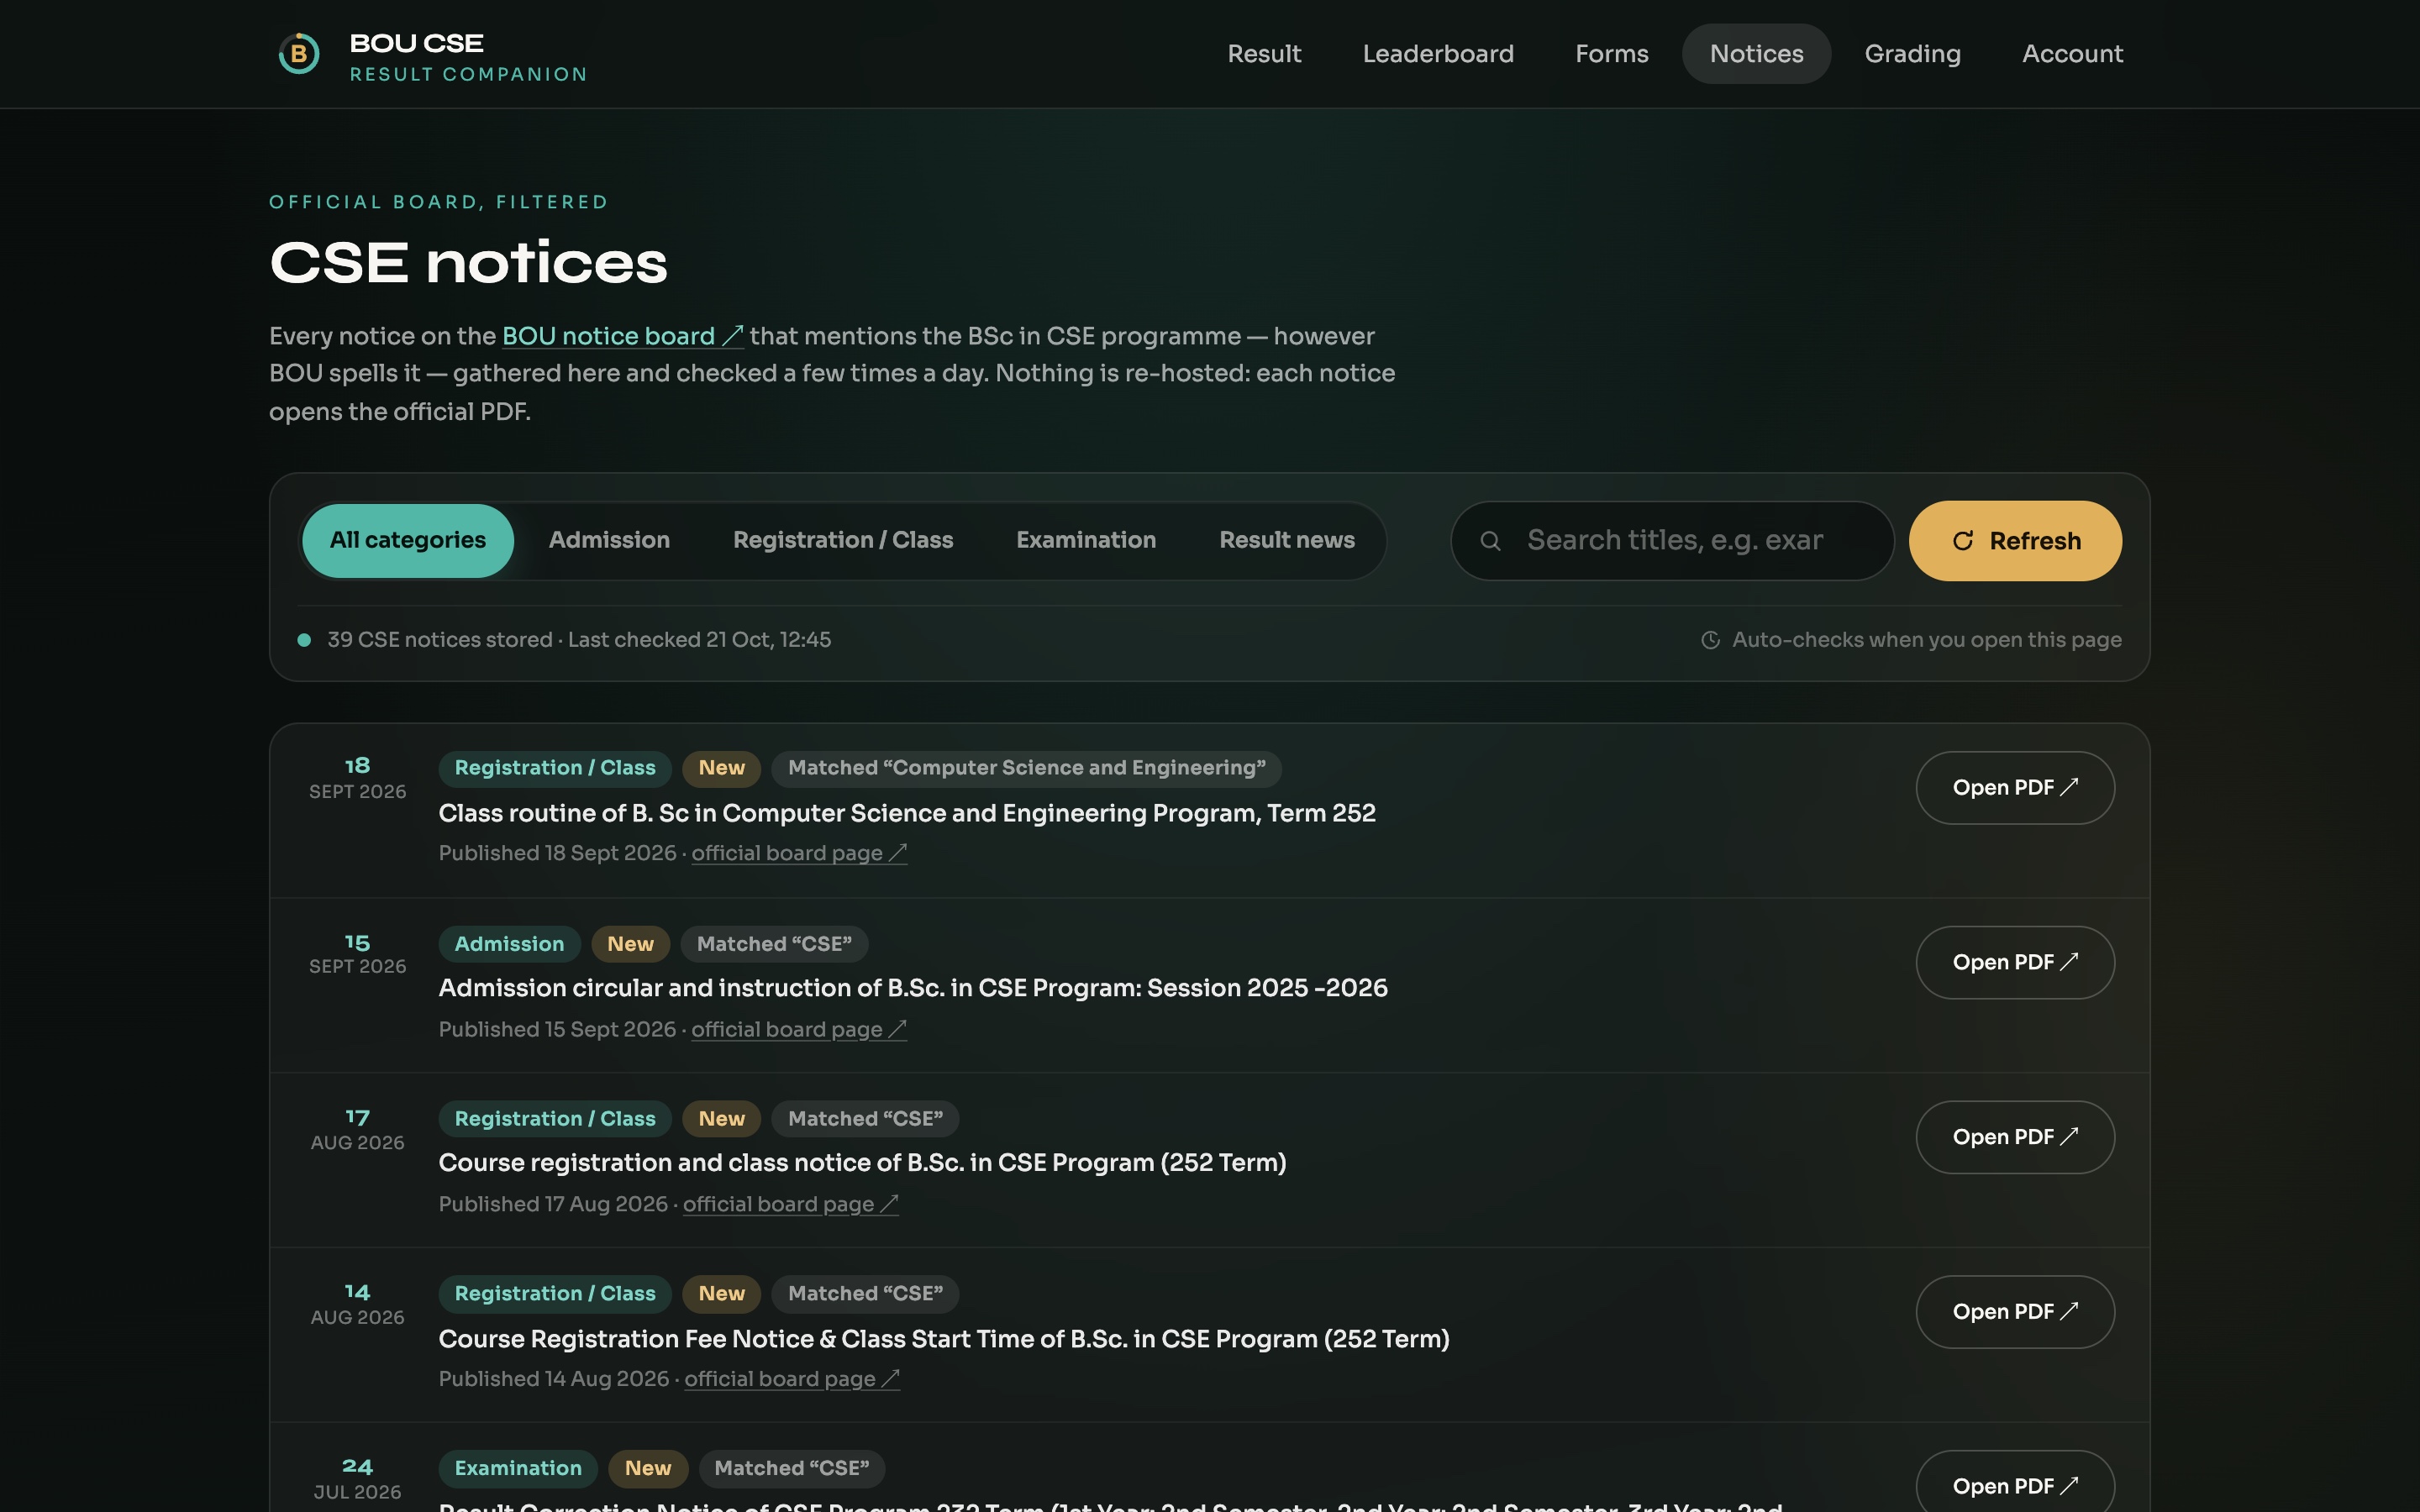Select the All categories filter
Screen dimensions: 2420x1512
[408, 541]
